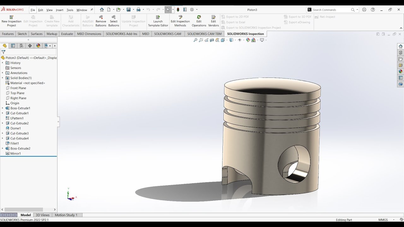The image size is (404, 227).
Task: Click the New document icon
Action: tap(109, 10)
